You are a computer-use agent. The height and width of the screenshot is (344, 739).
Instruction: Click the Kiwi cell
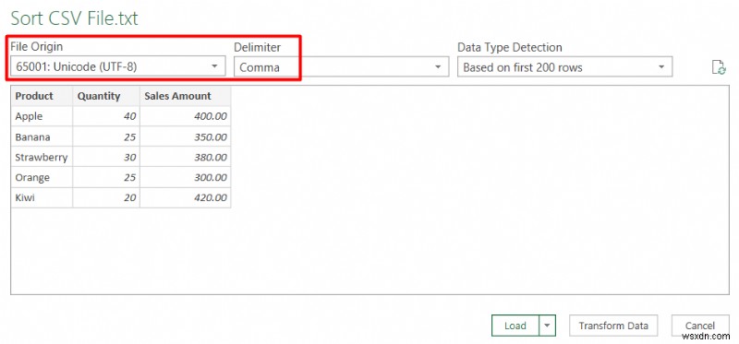[42, 197]
